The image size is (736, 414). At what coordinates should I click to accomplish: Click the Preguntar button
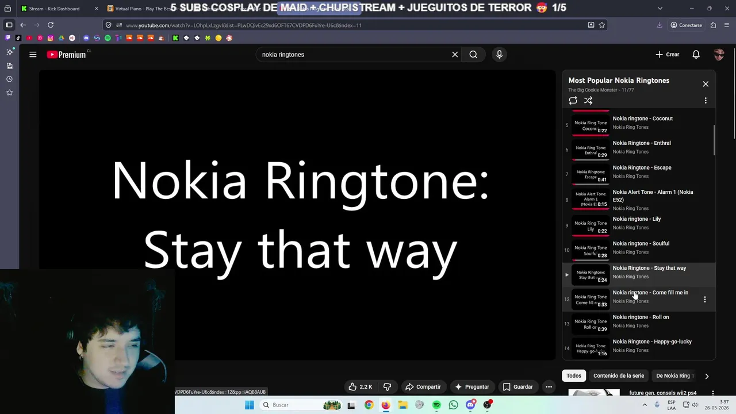point(472,387)
